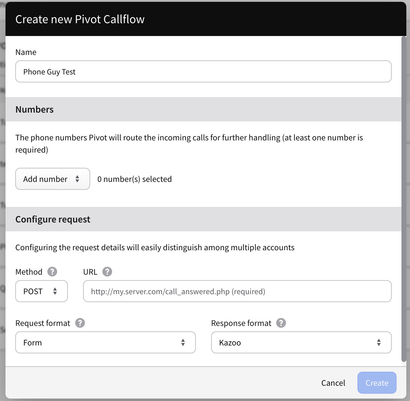Expand the POST method dropdown
The height and width of the screenshot is (401, 410).
41,291
